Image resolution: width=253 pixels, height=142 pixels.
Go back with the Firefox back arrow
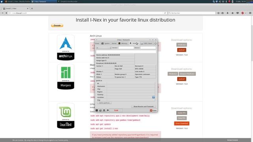tap(3, 13)
